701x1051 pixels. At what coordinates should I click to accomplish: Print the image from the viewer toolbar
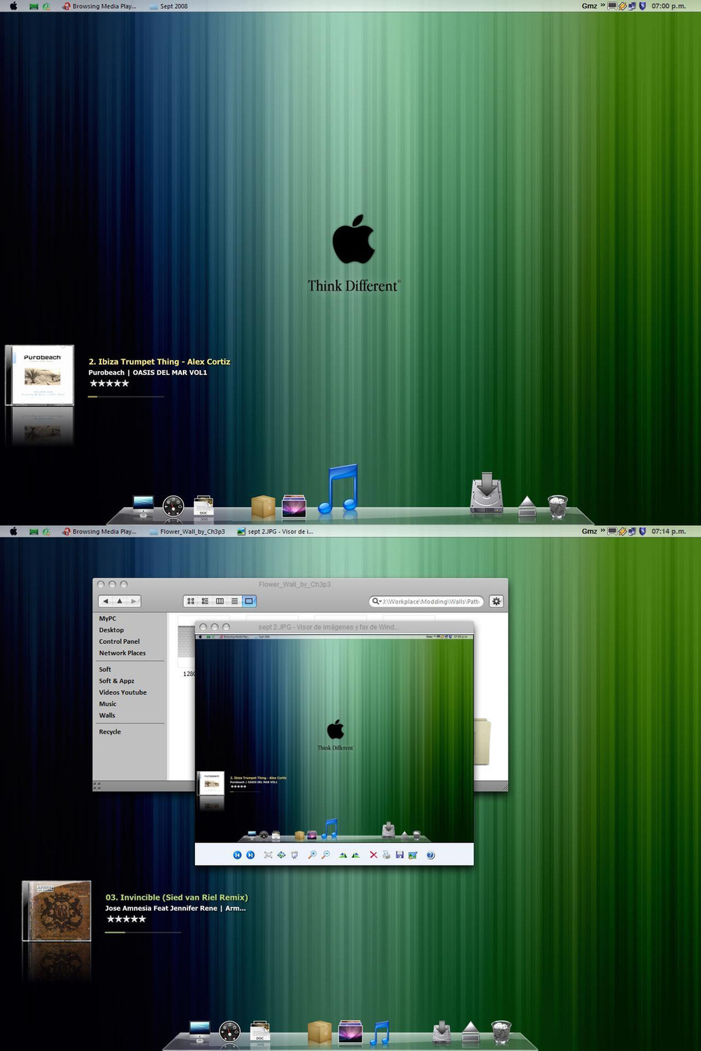point(386,855)
